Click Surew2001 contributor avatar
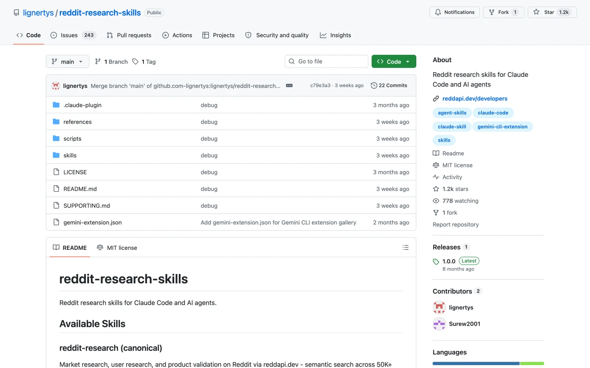 (439, 324)
